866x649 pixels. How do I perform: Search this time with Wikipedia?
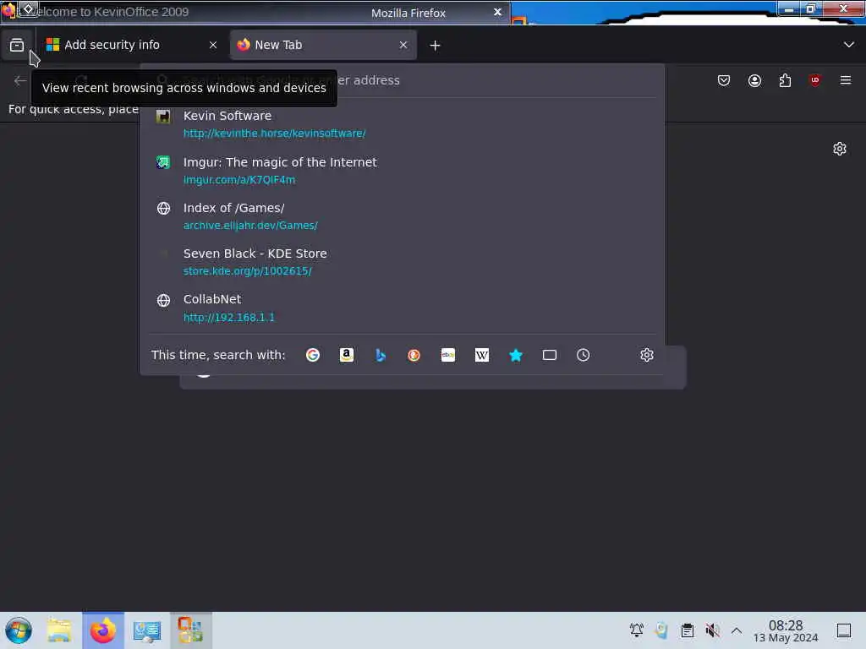click(481, 356)
